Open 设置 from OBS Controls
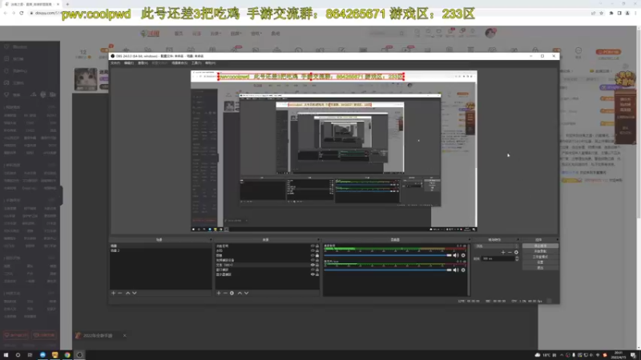The image size is (641, 360). tap(540, 262)
